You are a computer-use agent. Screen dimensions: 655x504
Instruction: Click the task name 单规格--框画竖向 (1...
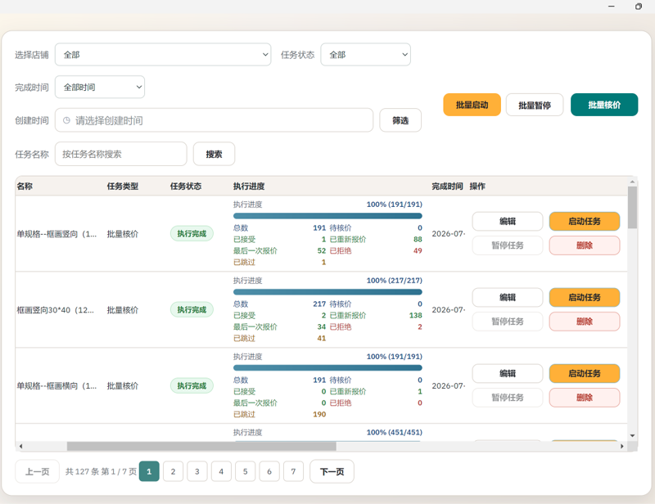click(56, 234)
